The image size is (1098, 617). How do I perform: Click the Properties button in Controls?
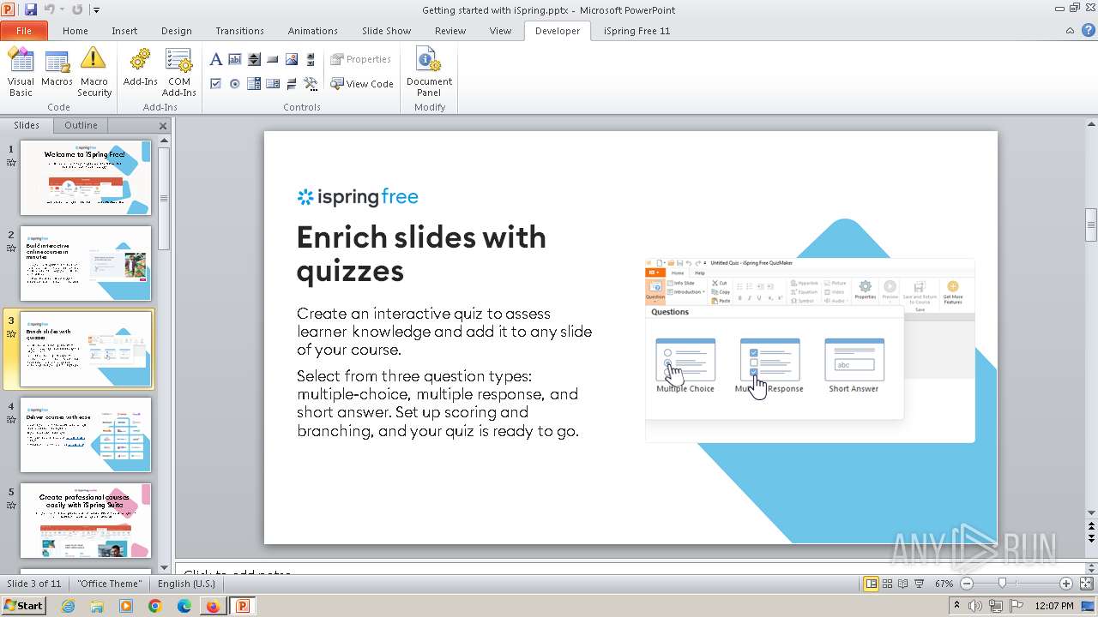tap(361, 59)
